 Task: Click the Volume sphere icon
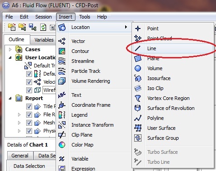point(138,68)
